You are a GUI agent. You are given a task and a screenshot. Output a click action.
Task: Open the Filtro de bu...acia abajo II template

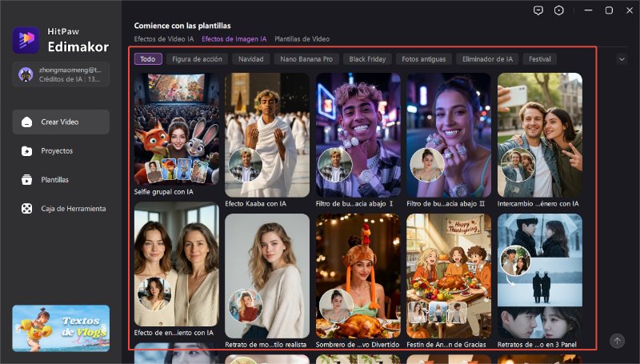coord(449,135)
